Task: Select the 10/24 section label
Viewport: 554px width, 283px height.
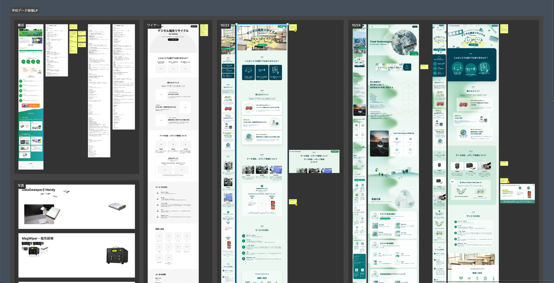Action: click(x=356, y=25)
